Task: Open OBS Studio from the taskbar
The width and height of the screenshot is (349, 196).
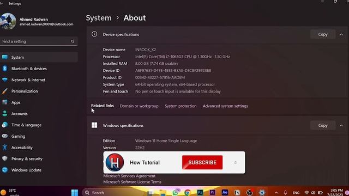Action: pos(250,192)
